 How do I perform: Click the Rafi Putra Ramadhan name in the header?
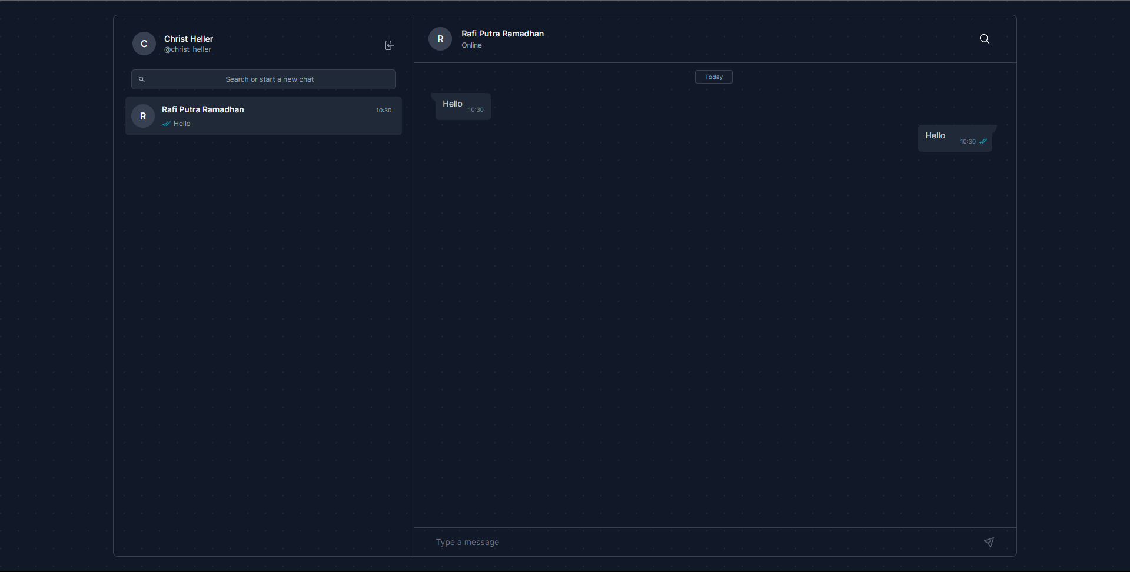(503, 34)
